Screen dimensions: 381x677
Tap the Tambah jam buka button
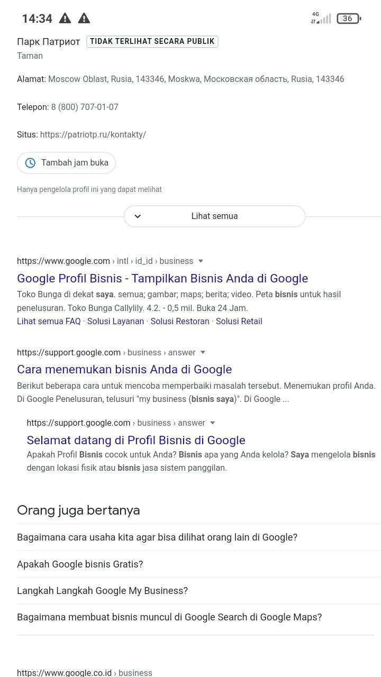click(x=67, y=163)
